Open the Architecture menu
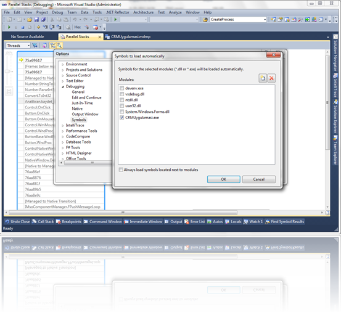Viewport: 341px width, 312px height. [x=143, y=12]
